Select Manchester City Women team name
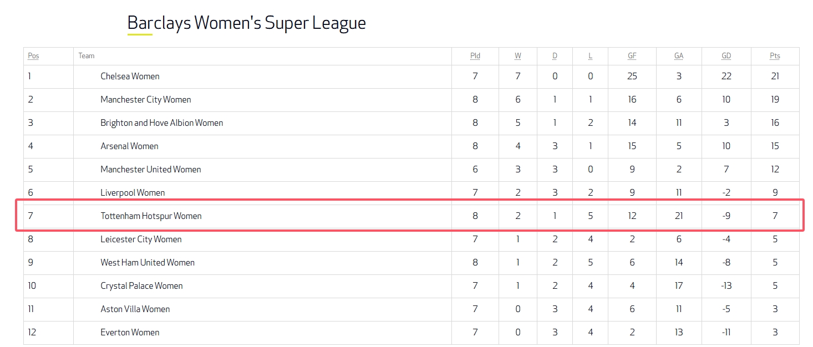813x347 pixels. click(145, 100)
